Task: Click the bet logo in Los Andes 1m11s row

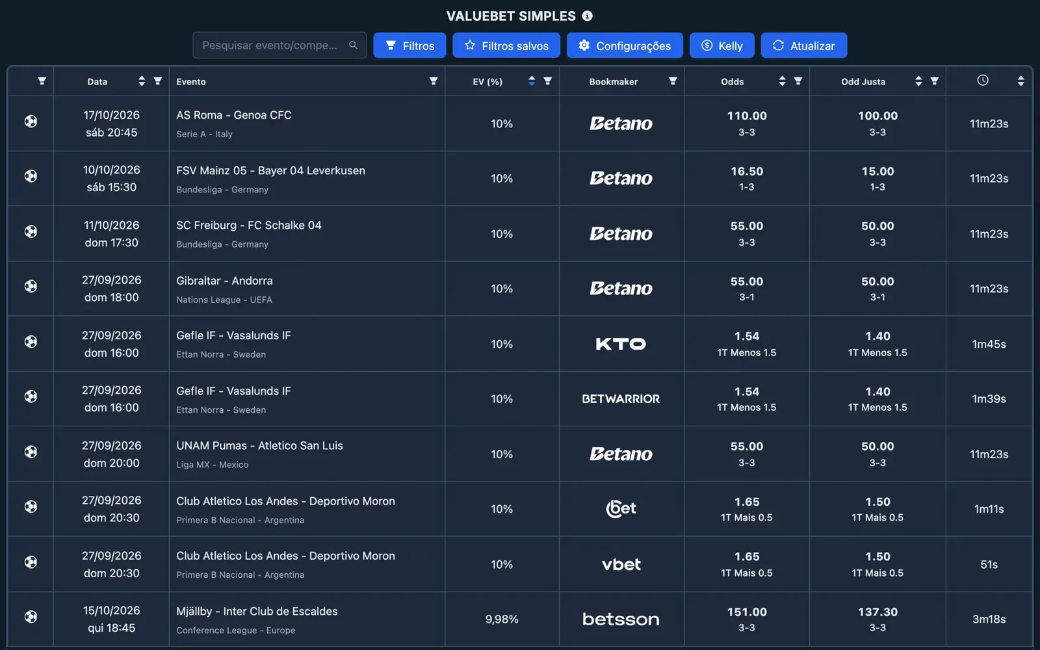Action: coord(621,508)
